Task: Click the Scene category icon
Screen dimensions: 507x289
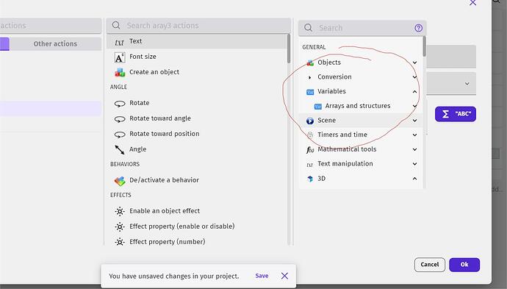Action: 310,121
